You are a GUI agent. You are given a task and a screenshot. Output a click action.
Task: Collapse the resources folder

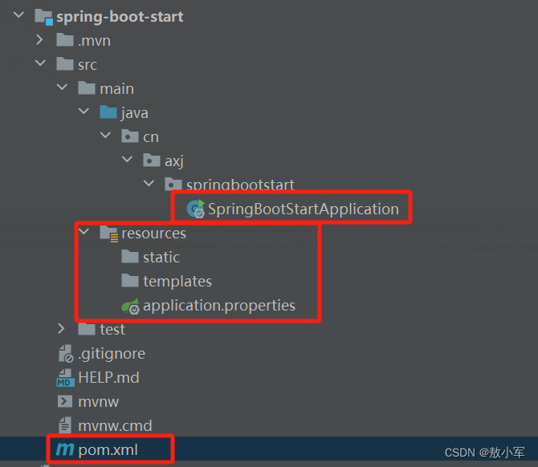[84, 231]
